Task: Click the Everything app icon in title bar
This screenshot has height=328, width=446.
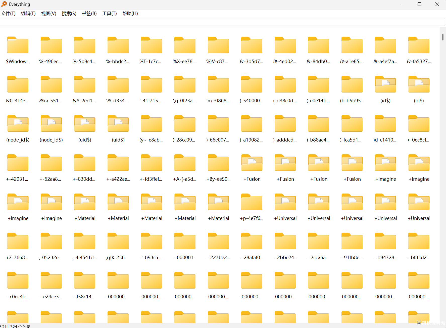Action: coord(4,4)
